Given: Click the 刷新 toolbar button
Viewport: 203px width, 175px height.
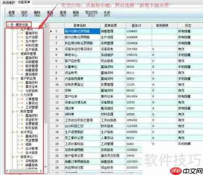Looking at the screenshot, I should point(76,14).
